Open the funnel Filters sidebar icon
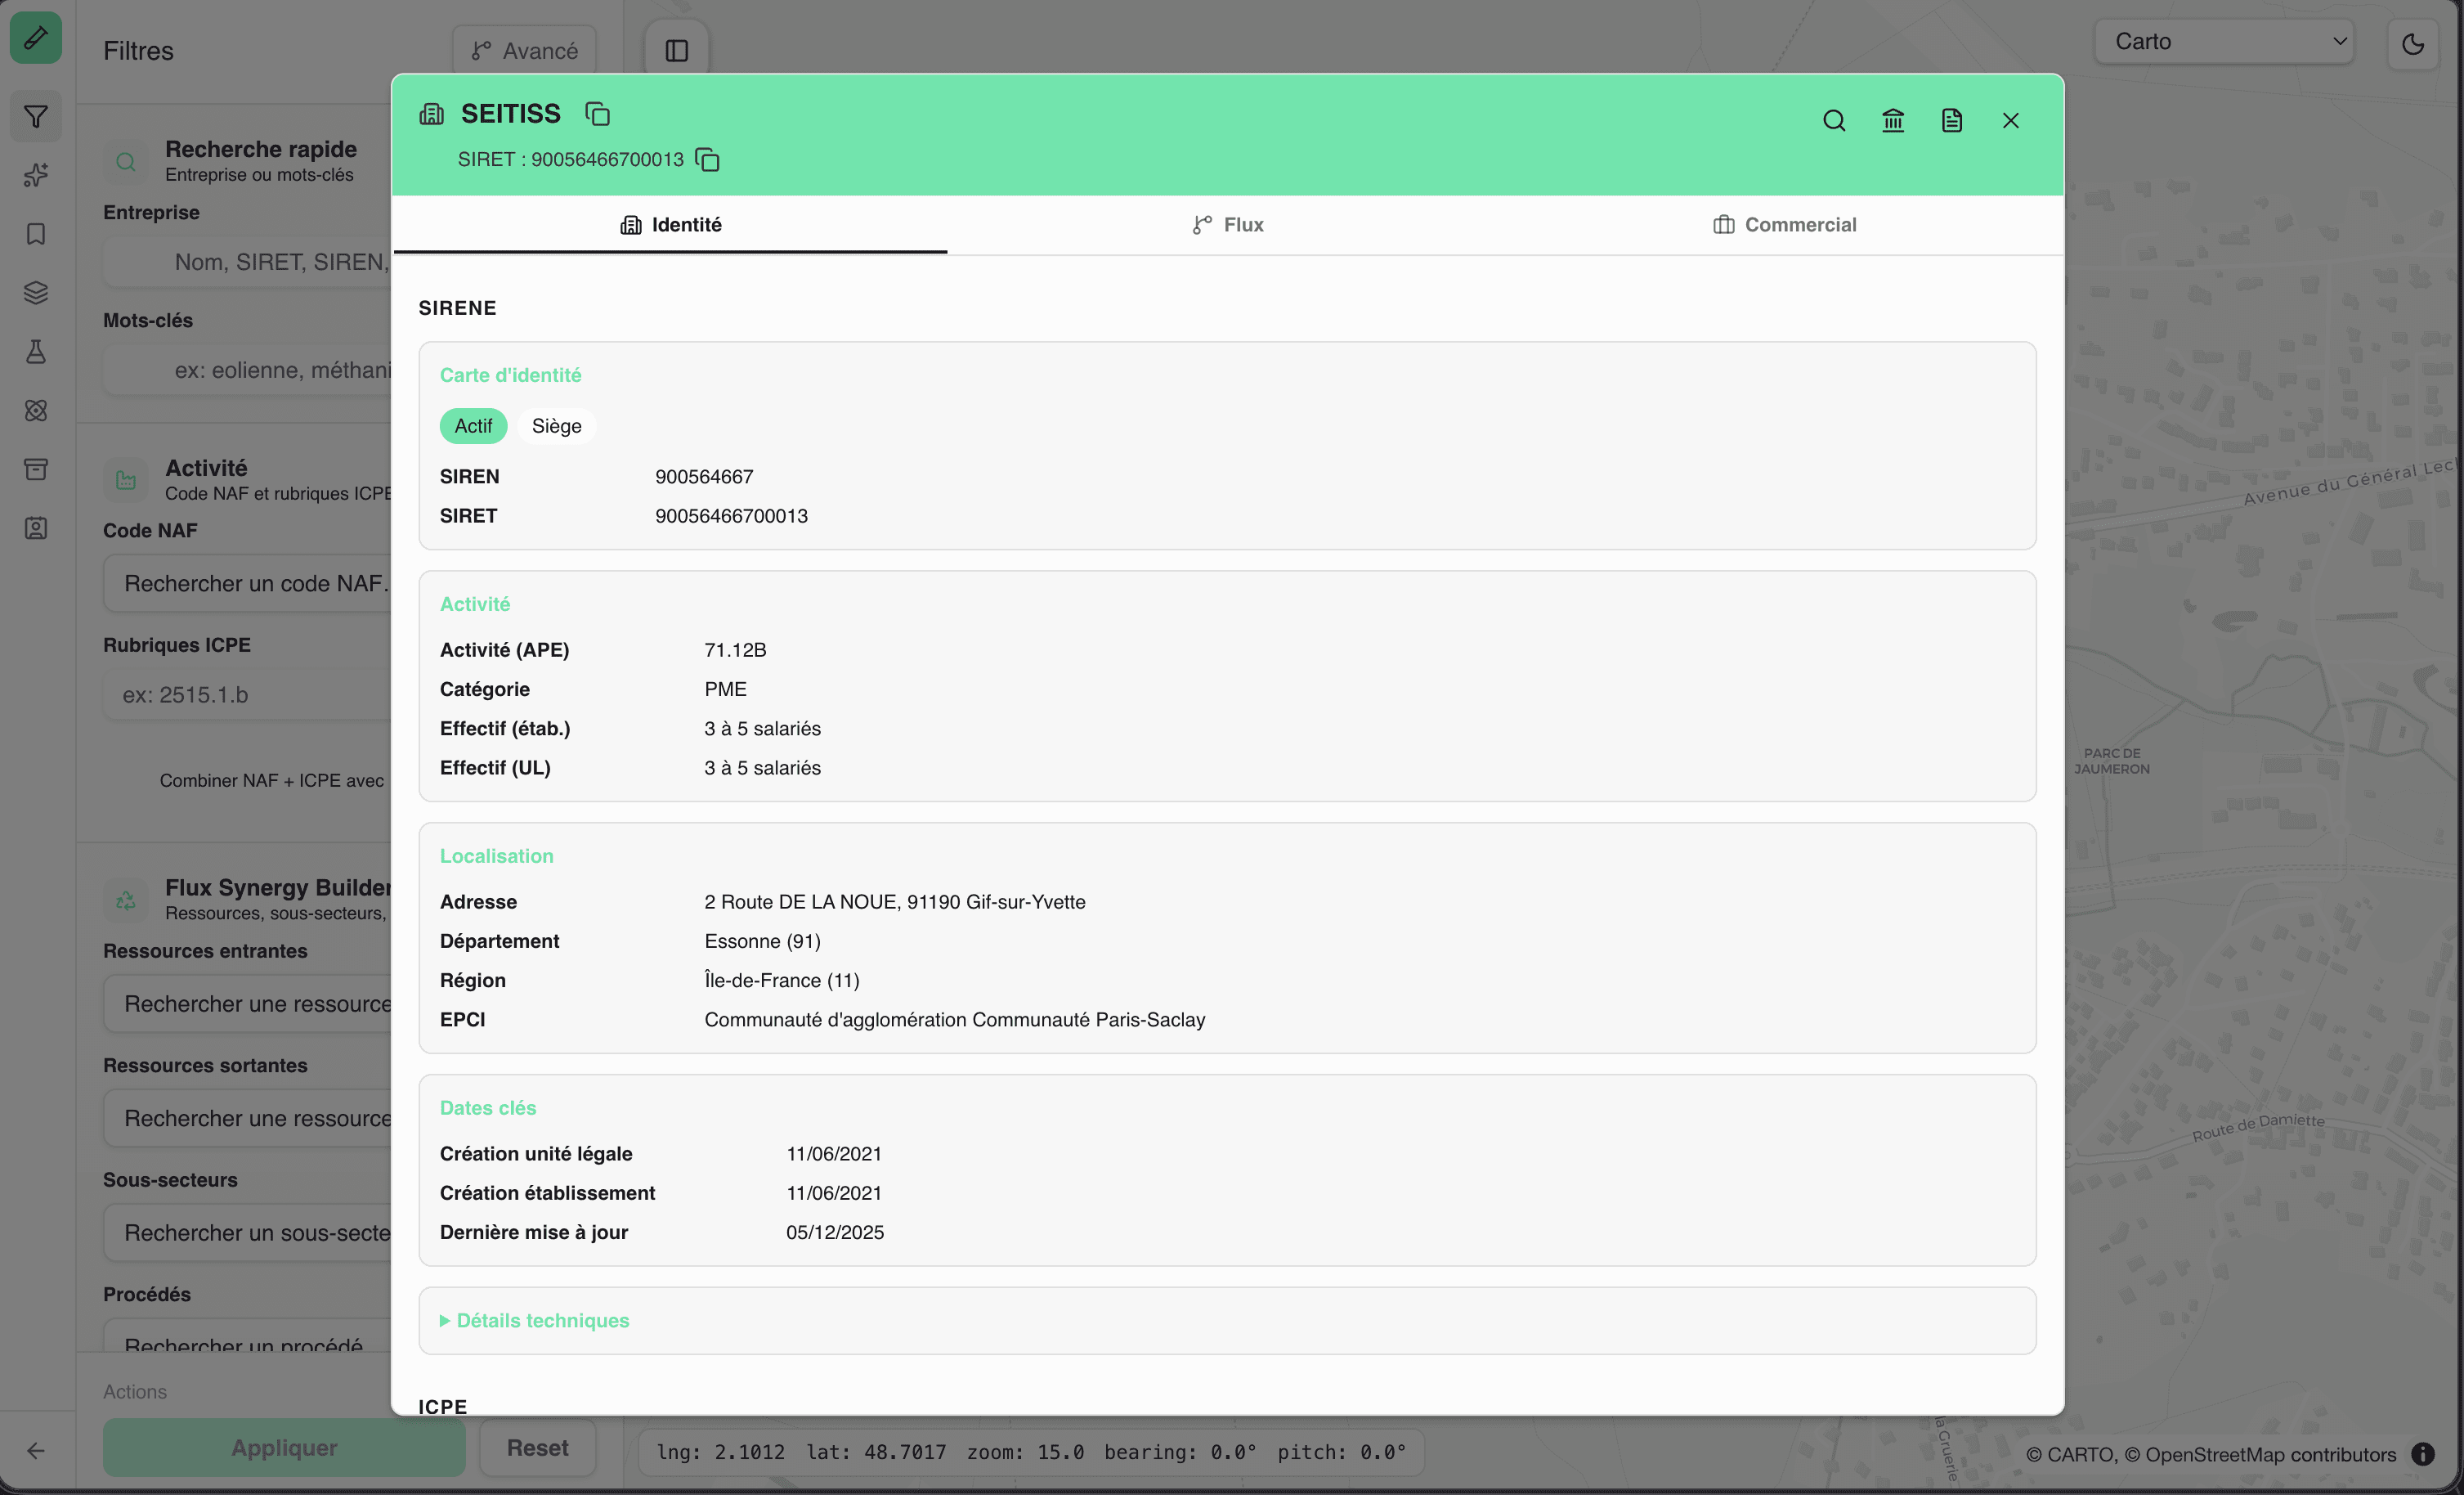2464x1495 pixels. [x=36, y=117]
